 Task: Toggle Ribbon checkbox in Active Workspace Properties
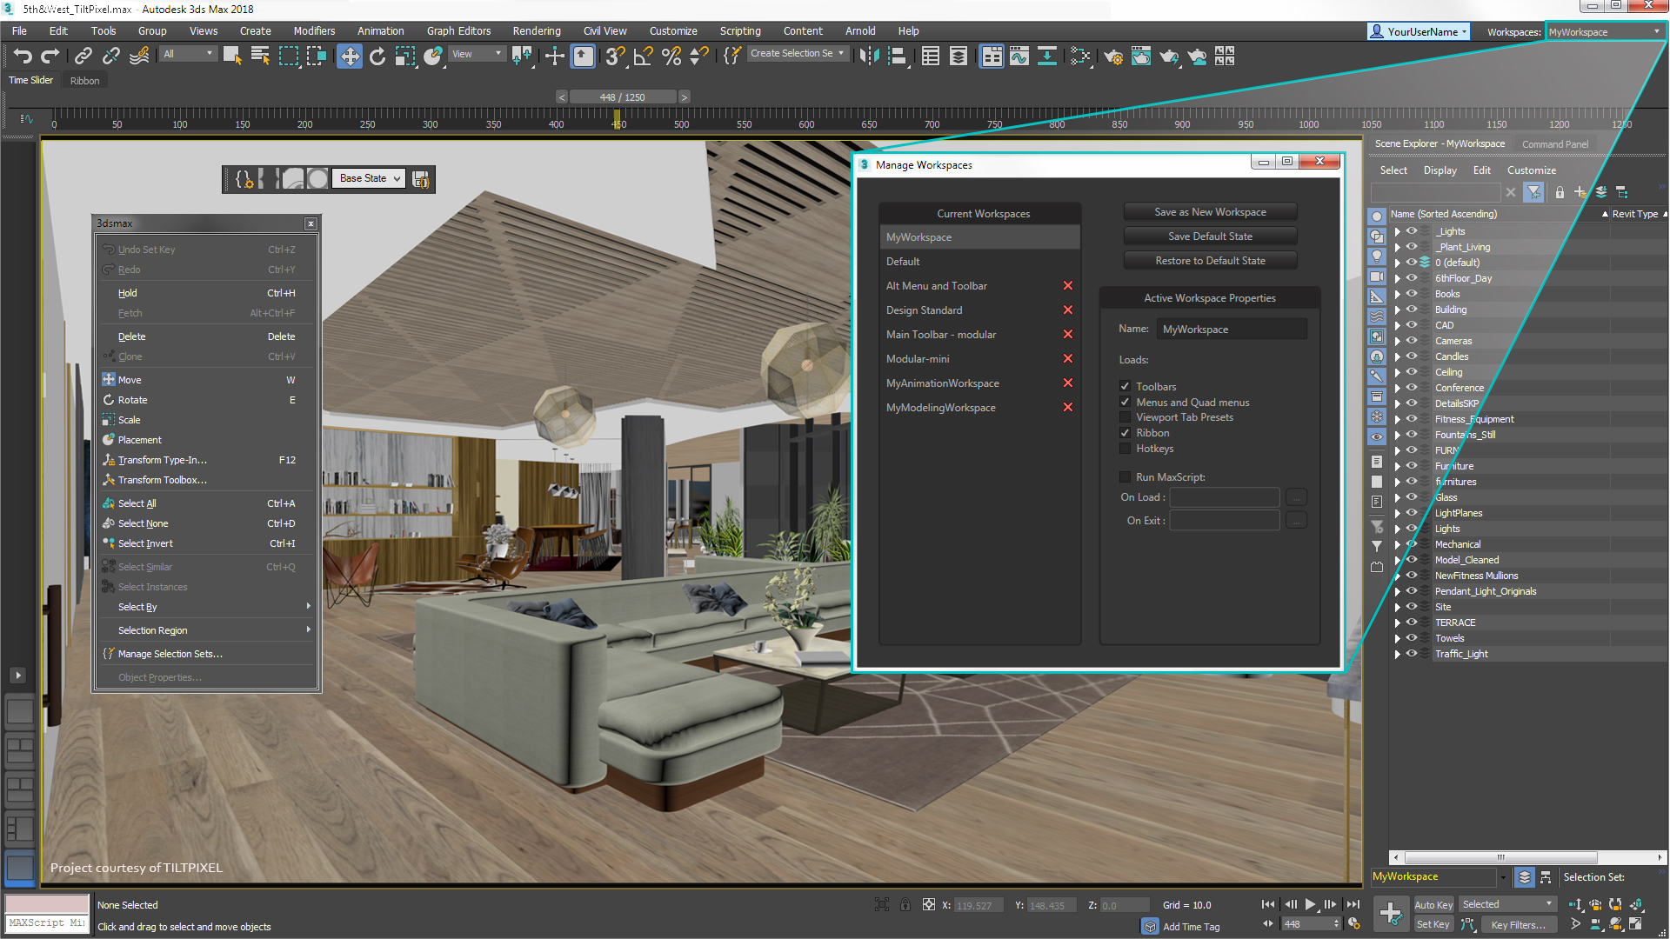[1126, 432]
